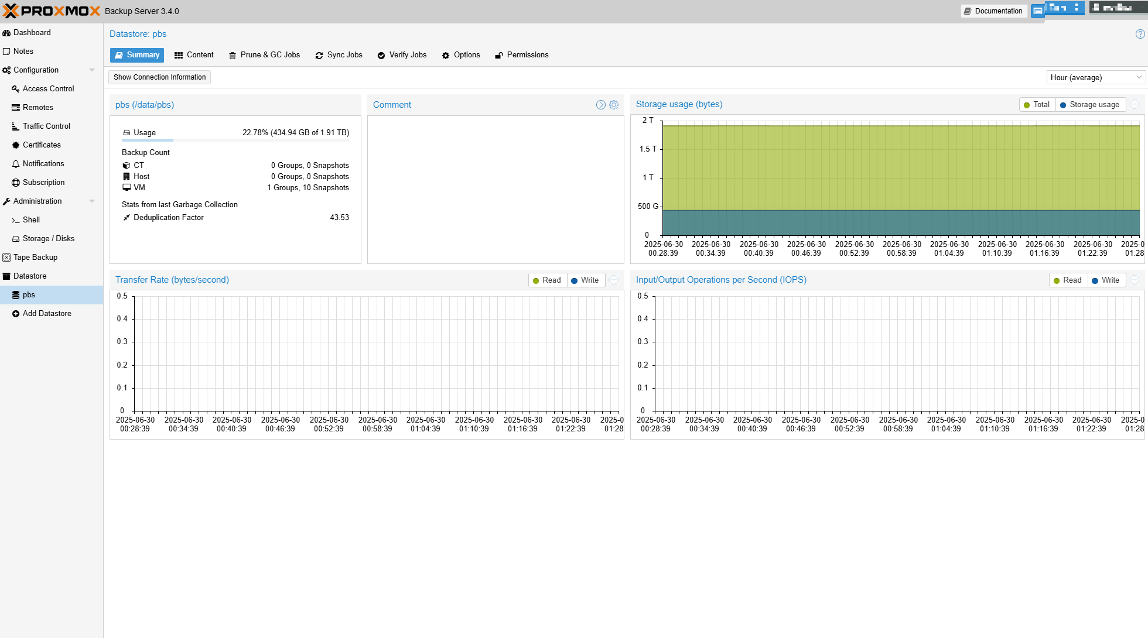
Task: Toggle Read series in IOPS legend
Action: pyautogui.click(x=1067, y=280)
